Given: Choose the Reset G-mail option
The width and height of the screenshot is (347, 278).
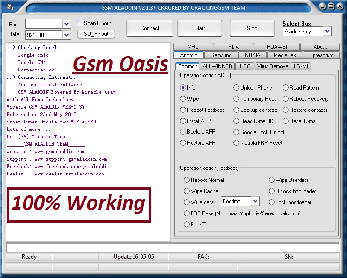Looking at the screenshot, I should click(x=285, y=121).
